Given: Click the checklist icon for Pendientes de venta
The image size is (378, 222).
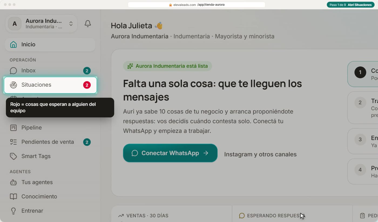Looking at the screenshot, I should coord(13,142).
